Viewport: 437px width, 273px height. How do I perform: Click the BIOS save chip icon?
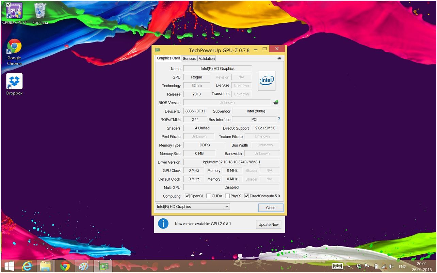point(276,102)
